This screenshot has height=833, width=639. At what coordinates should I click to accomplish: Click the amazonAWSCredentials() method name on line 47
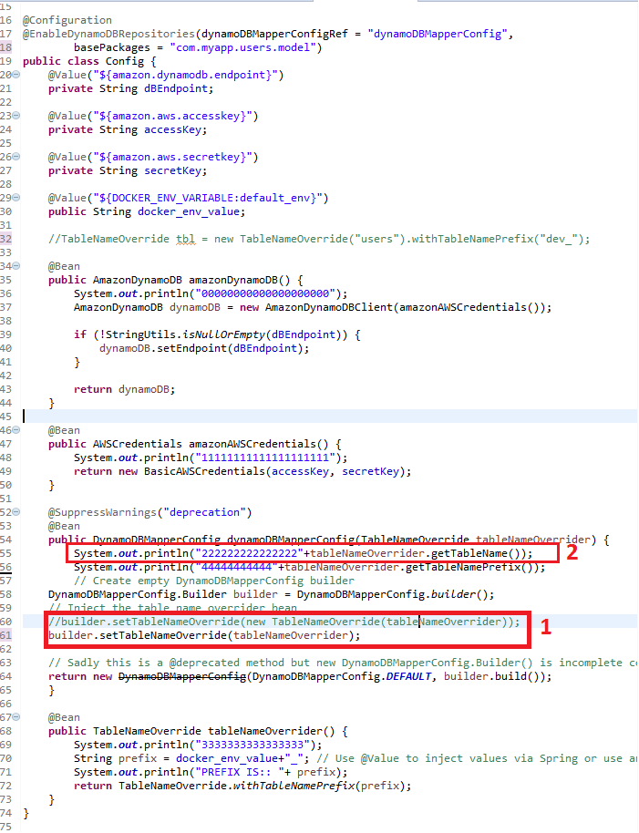pos(259,444)
